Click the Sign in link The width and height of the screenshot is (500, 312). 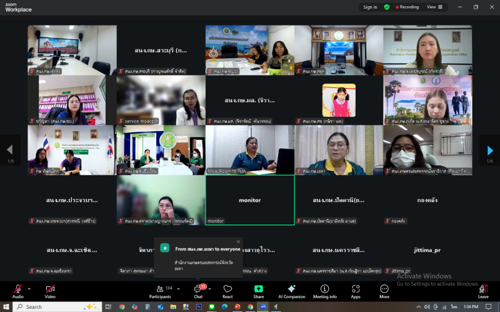click(x=370, y=7)
